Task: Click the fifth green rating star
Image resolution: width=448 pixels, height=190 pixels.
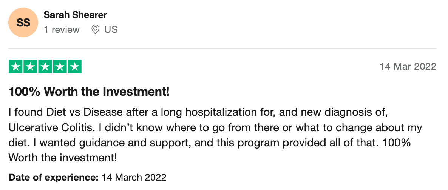Action: click(74, 67)
